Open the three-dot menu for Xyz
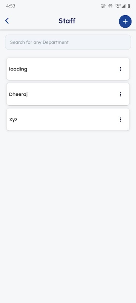136x303 pixels. click(x=121, y=120)
